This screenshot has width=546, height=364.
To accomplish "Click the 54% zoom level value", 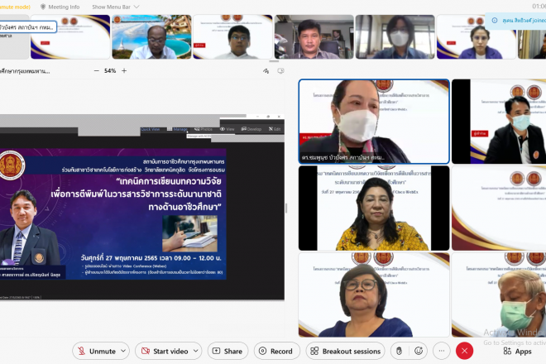I will click(x=110, y=70).
